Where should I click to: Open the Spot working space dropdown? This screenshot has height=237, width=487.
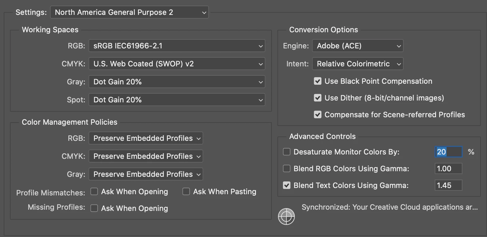click(177, 100)
